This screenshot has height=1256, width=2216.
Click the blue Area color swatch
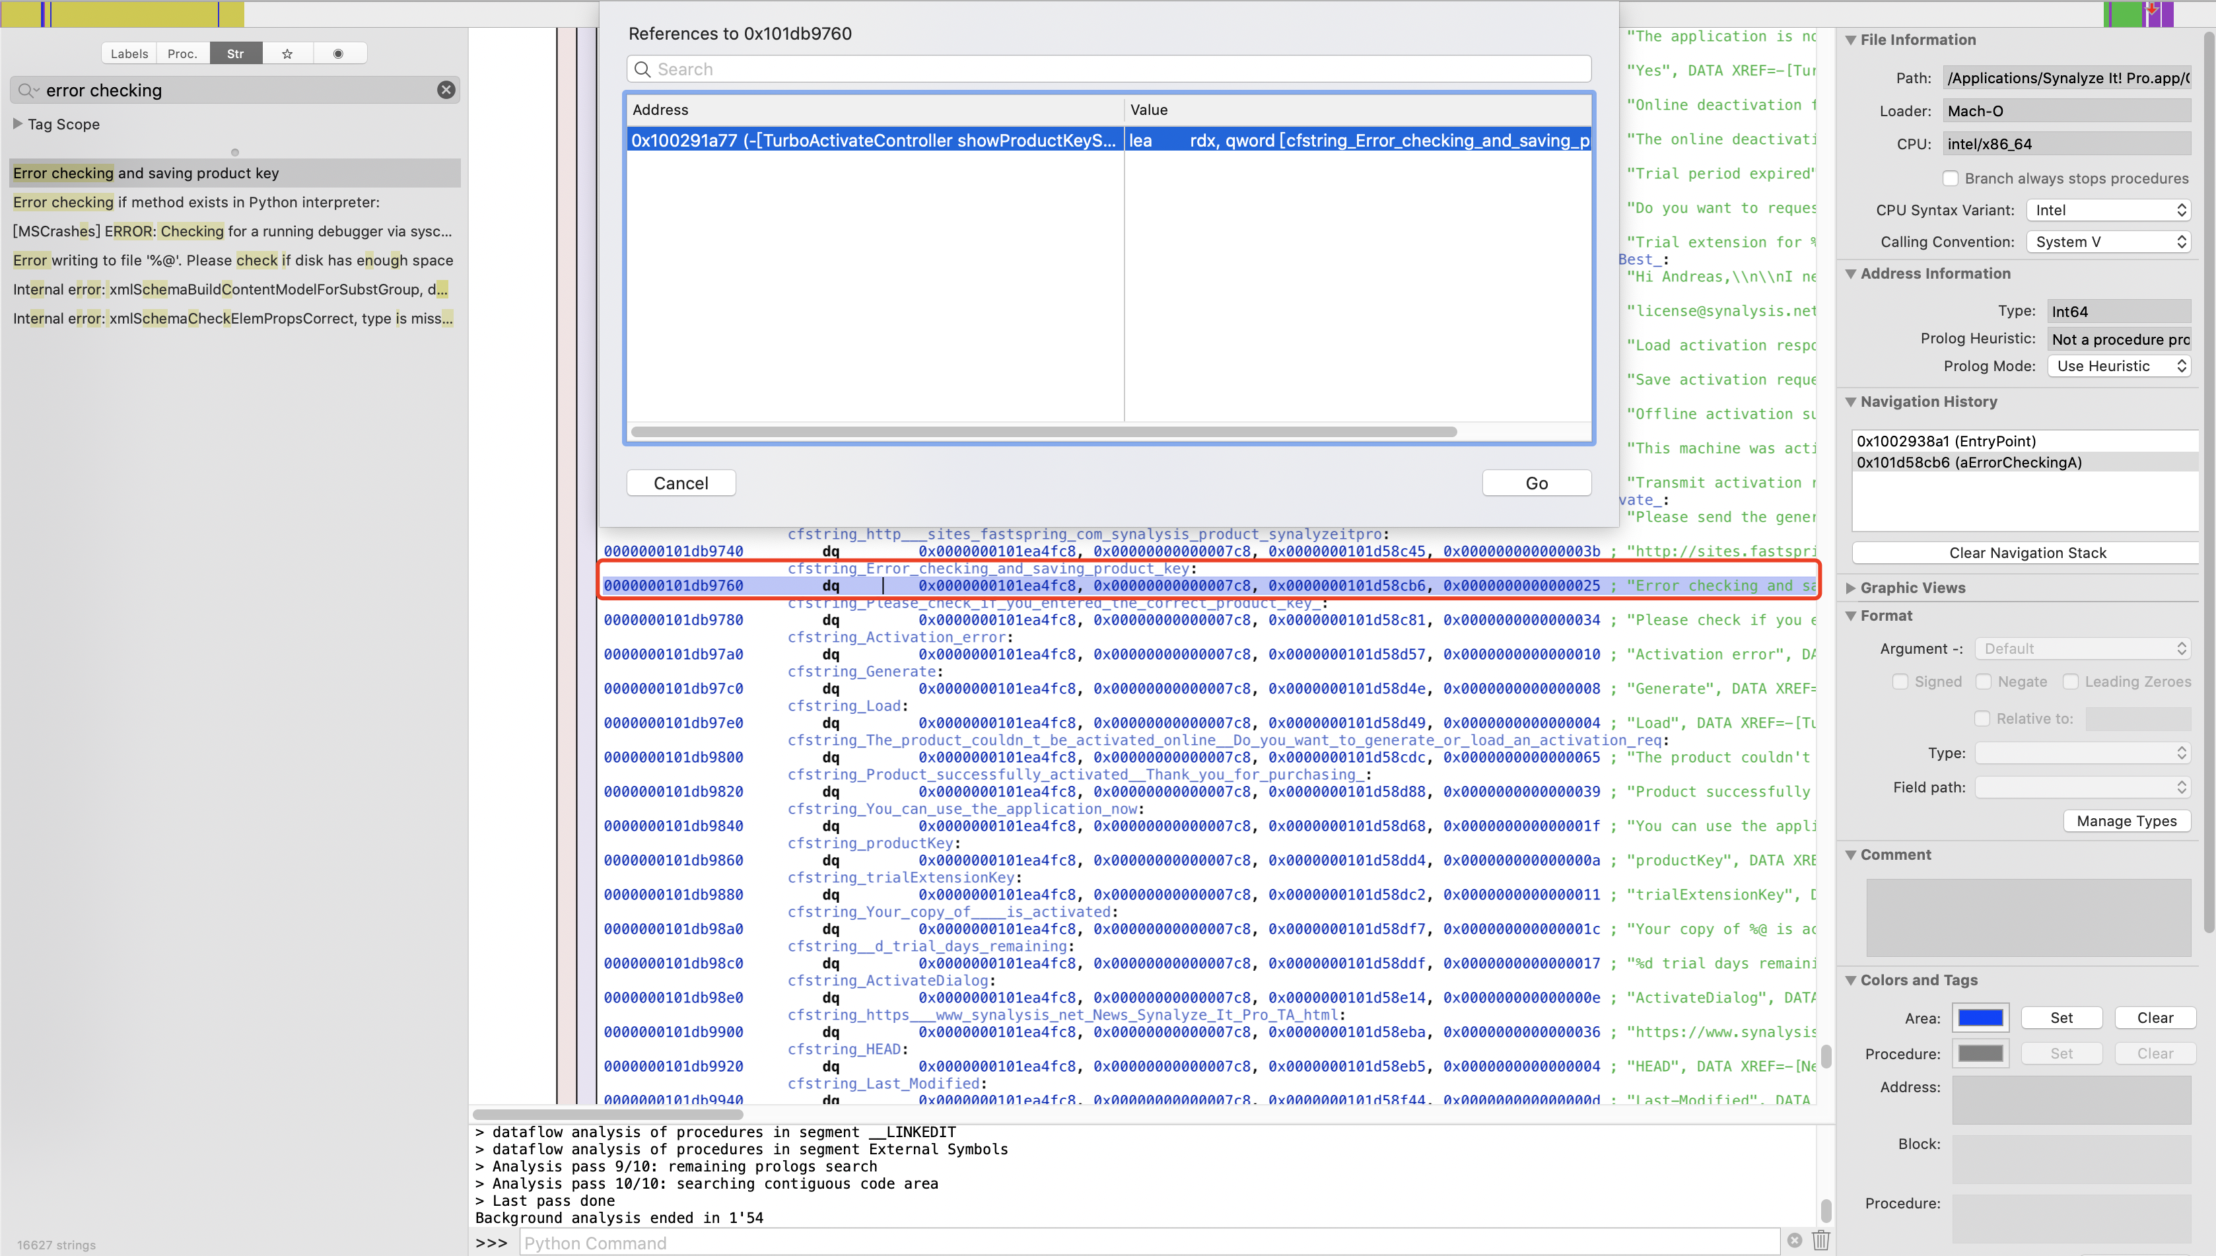[1980, 1018]
